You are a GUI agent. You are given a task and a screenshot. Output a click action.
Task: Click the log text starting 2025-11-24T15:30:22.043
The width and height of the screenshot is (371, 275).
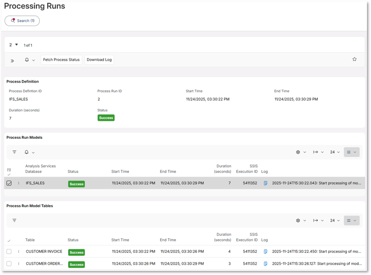(x=317, y=183)
